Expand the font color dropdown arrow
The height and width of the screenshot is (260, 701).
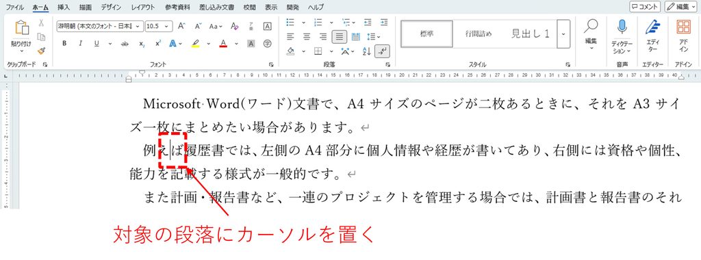click(236, 43)
